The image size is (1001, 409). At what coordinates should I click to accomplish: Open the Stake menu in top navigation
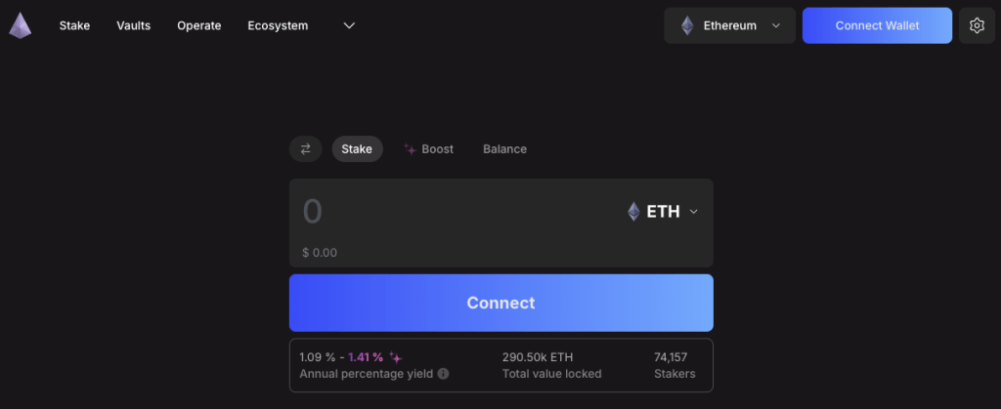tap(74, 25)
